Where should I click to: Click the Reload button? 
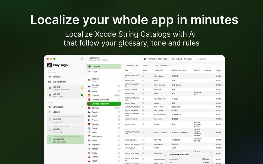point(177,59)
